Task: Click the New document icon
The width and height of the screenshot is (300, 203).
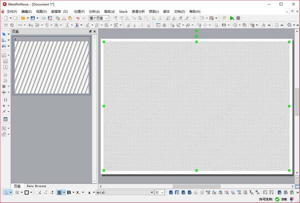Action: tap(5, 18)
